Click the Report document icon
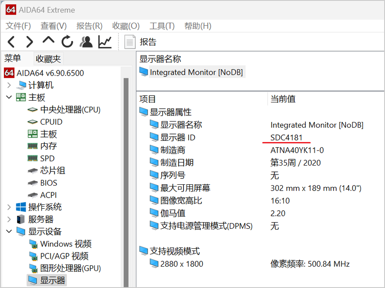The image size is (385, 288). (130, 42)
